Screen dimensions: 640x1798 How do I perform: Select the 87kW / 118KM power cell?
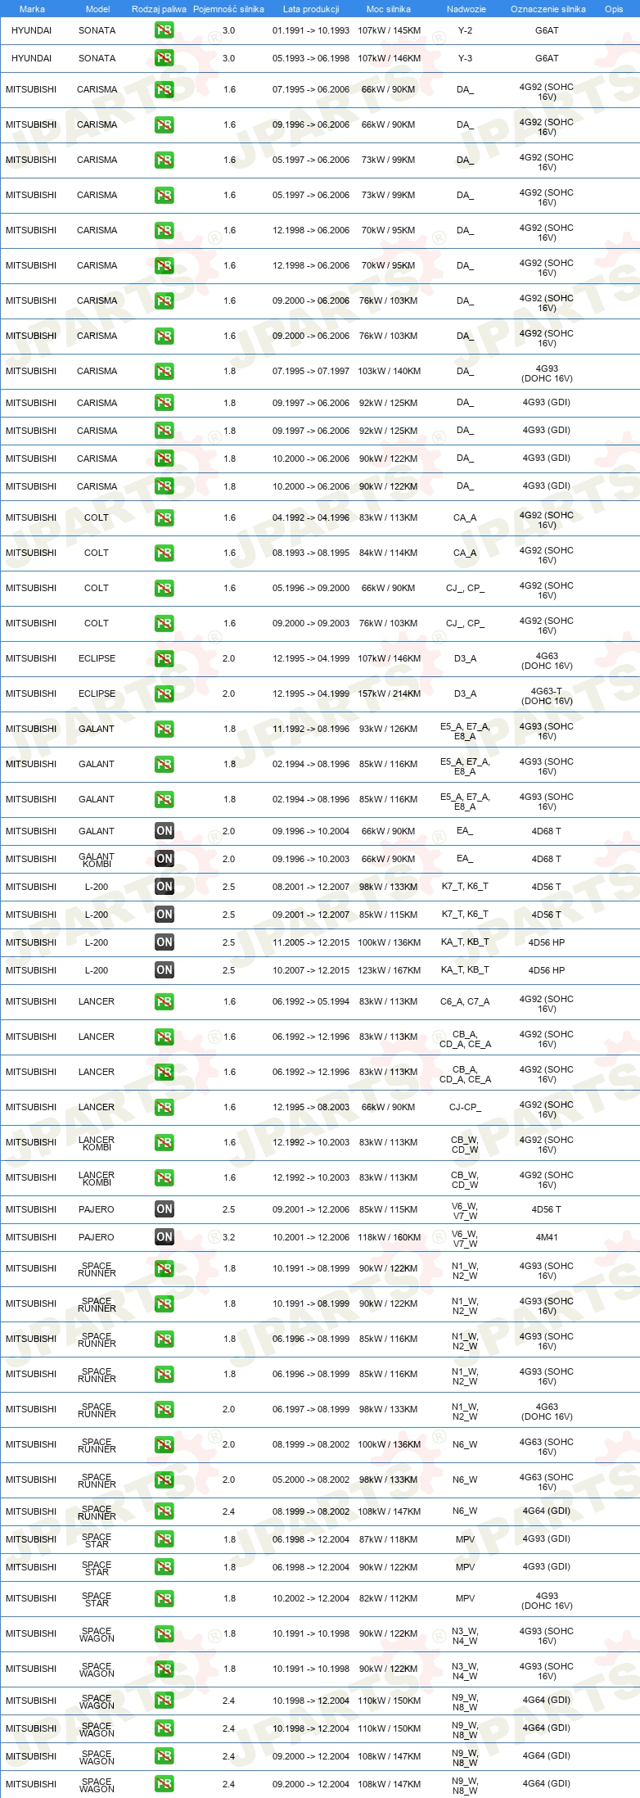pyautogui.click(x=389, y=1539)
